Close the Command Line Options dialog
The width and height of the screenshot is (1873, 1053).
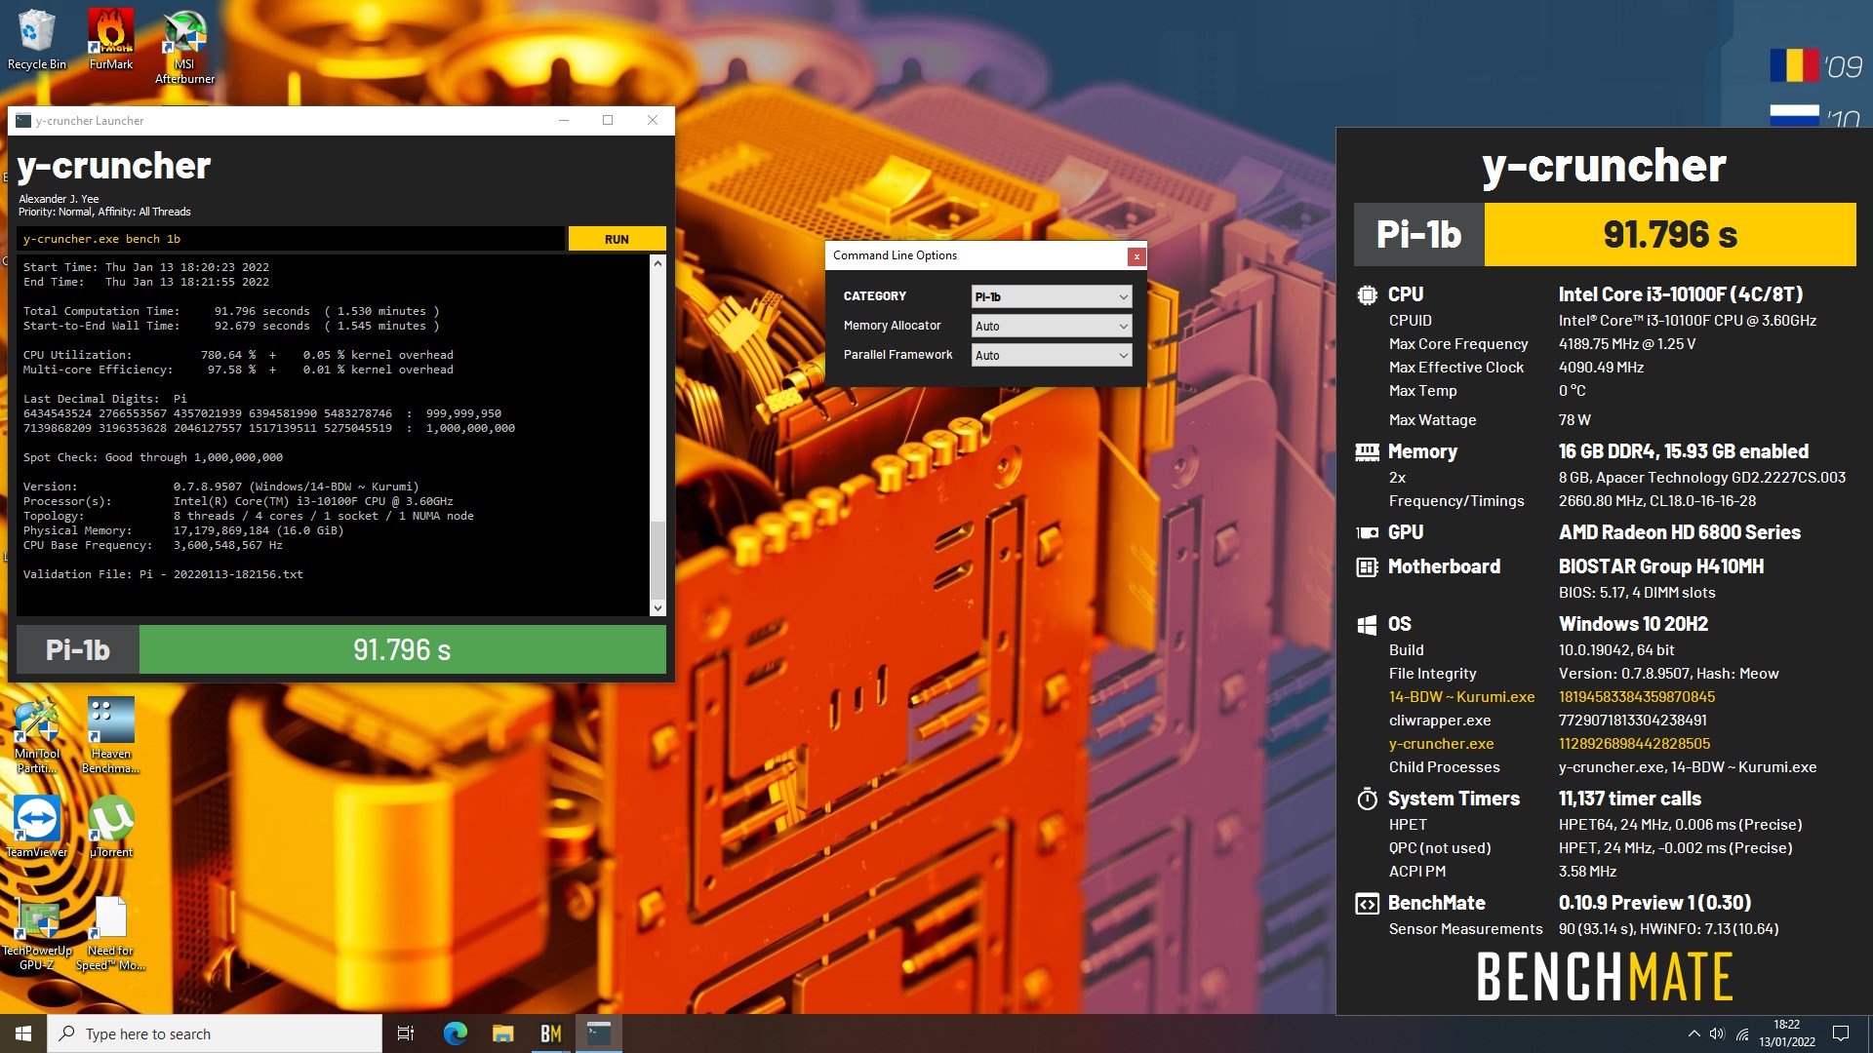click(1136, 256)
